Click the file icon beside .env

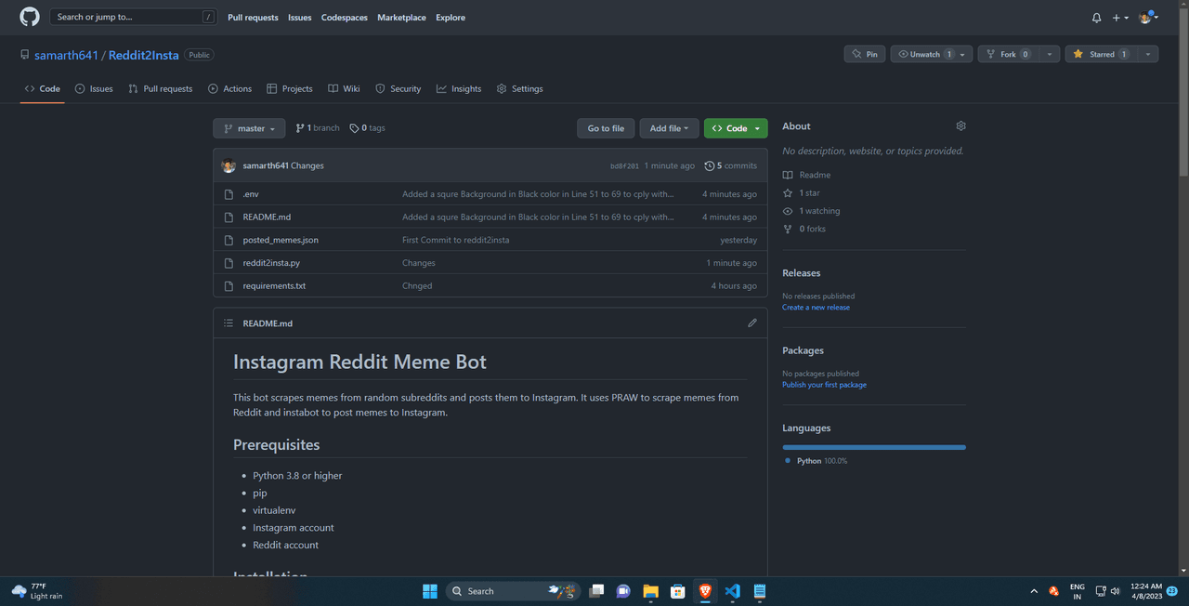229,194
